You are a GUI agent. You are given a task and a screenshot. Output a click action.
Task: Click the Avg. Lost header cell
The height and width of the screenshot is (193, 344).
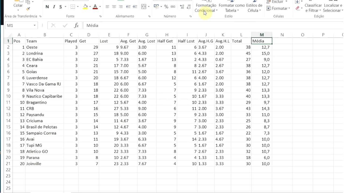click(x=147, y=41)
